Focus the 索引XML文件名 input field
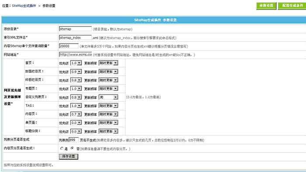This screenshot has height=172, width=306. point(75,37)
